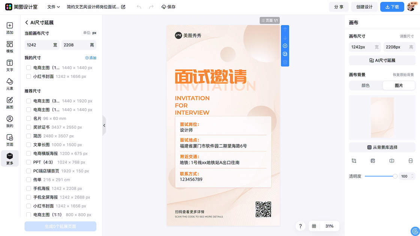This screenshot has height=236, width=420.
Task: Tick the 手机海报 1242 × 2208 checkbox
Action: [28, 188]
